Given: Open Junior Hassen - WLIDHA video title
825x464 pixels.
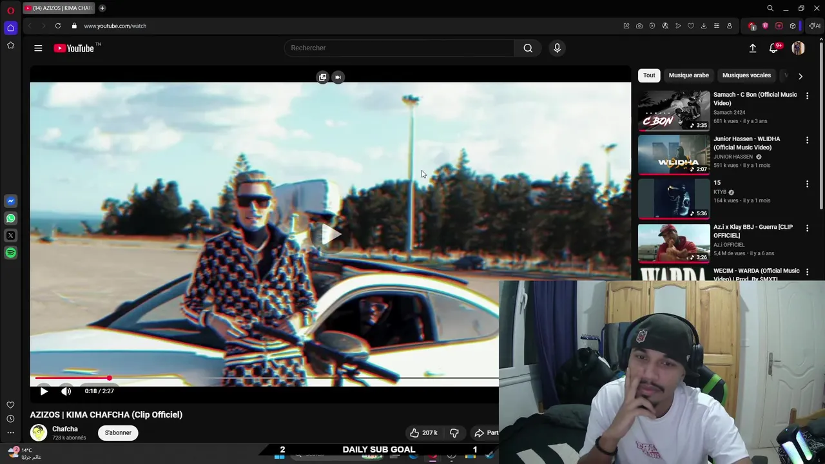Looking at the screenshot, I should pos(746,143).
